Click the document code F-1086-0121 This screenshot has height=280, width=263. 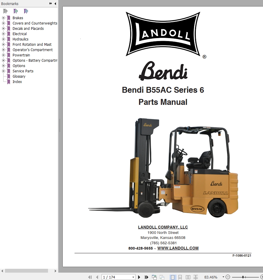pos(242,255)
